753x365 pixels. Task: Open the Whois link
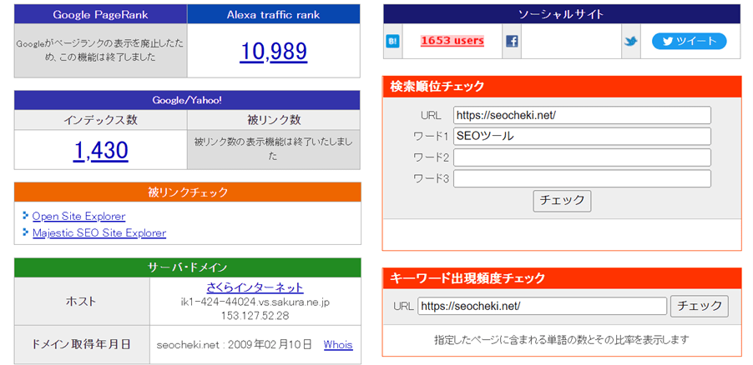point(338,345)
